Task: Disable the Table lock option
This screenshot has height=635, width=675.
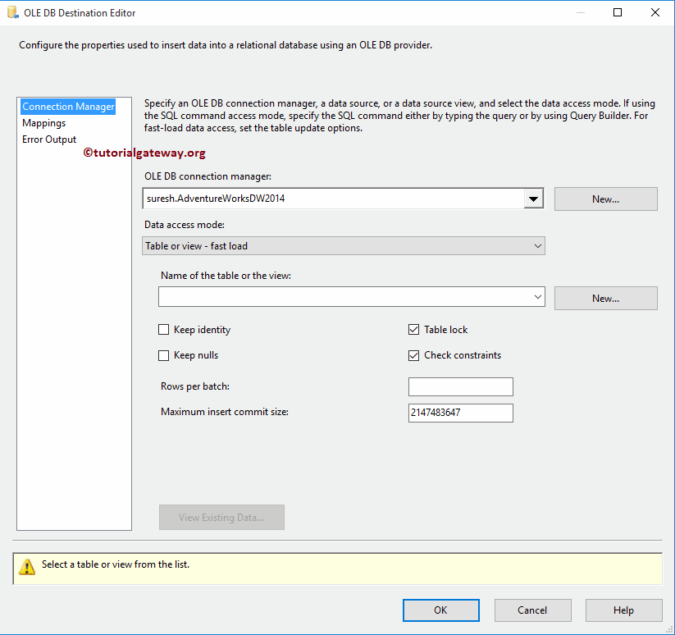Action: [414, 329]
